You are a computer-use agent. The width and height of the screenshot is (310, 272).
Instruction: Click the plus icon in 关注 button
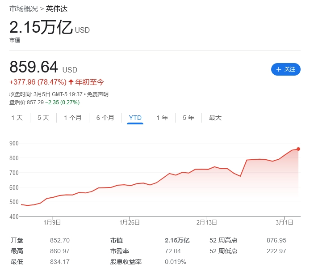(278, 69)
